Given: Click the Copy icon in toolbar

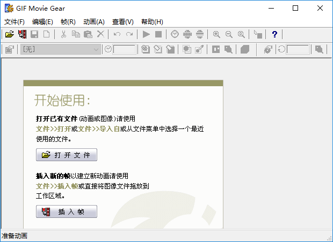Looking at the screenshot, I should [x=76, y=34].
